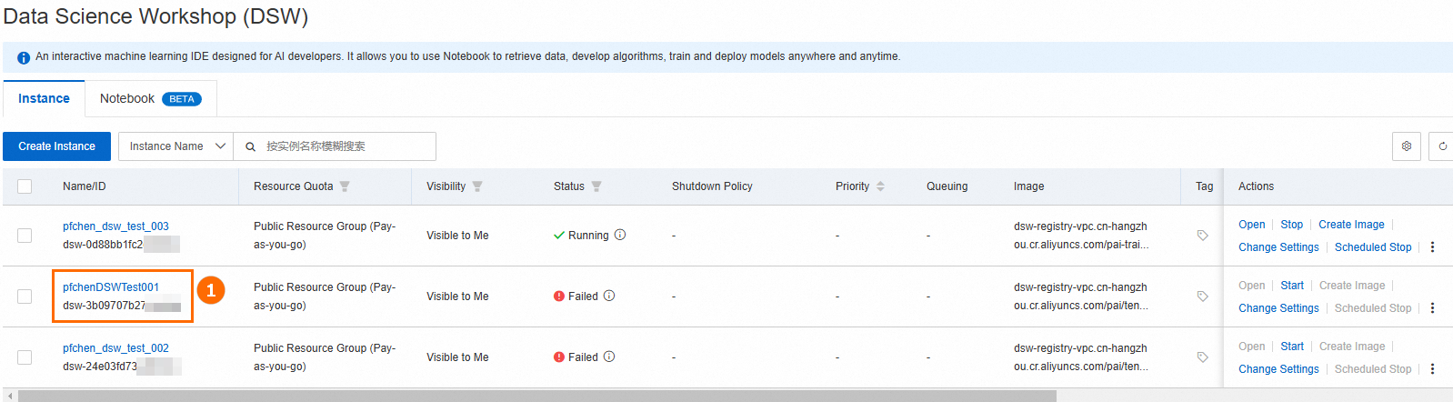Select the pfchen_dsw_test_002 row checkbox
The width and height of the screenshot is (1453, 402).
[x=25, y=357]
